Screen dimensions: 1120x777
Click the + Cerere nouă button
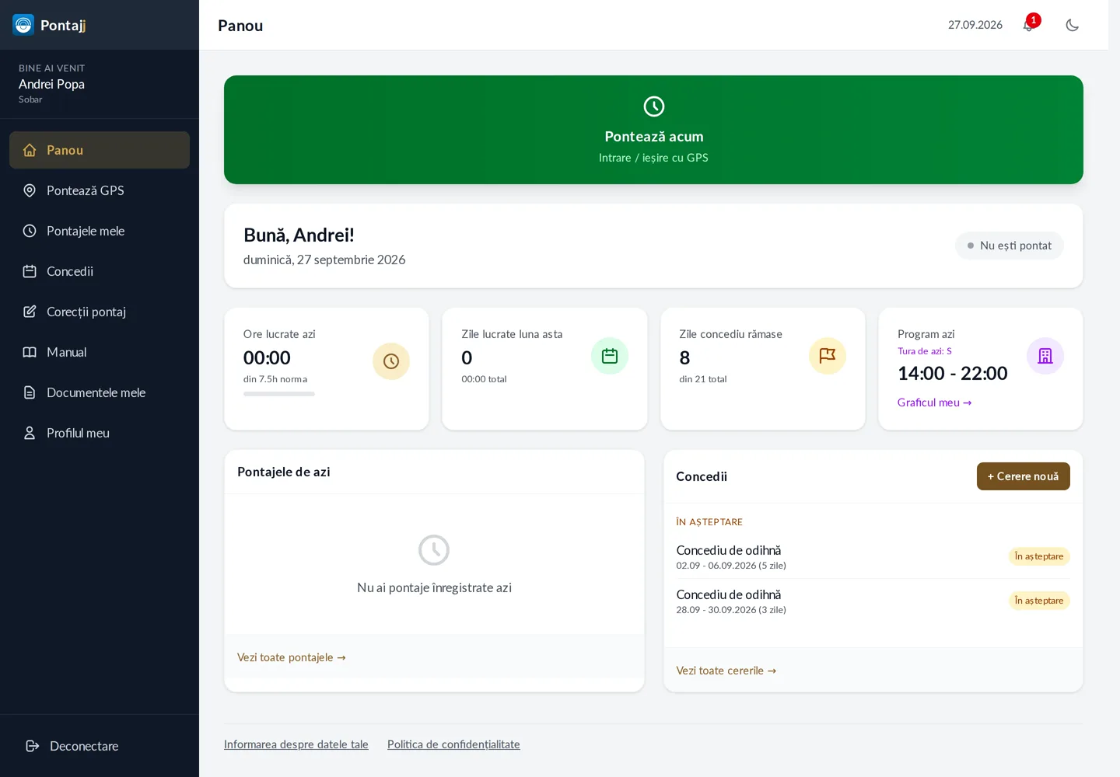1024,476
